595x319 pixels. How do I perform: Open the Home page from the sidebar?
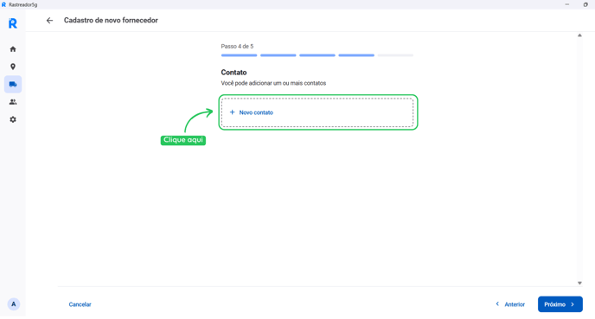pos(13,49)
